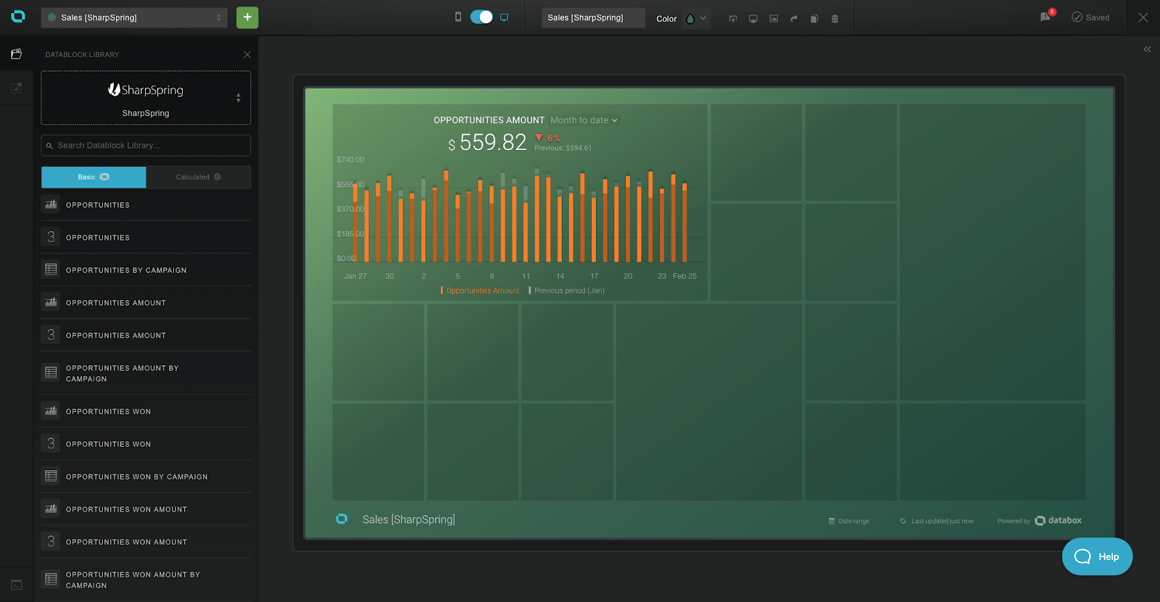Image resolution: width=1160 pixels, height=602 pixels.
Task: Select Opportunities Amount by Campaign table datablock
Action: tap(146, 373)
